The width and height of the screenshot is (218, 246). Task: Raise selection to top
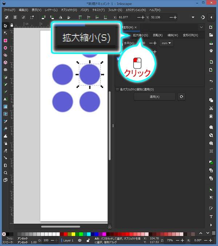pyautogui.click(x=80, y=17)
